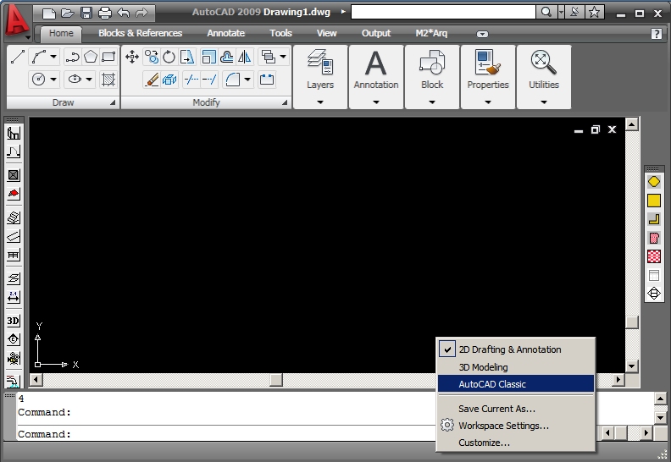Viewport: 671px width, 462px height.
Task: Switch to the Annotate ribbon tab
Action: pyautogui.click(x=225, y=33)
